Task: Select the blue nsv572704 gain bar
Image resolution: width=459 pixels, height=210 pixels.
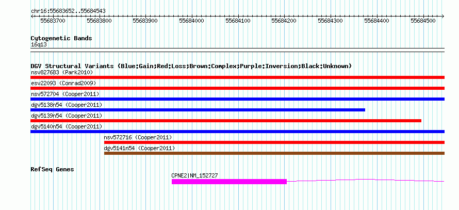Action: pyautogui.click(x=237, y=99)
